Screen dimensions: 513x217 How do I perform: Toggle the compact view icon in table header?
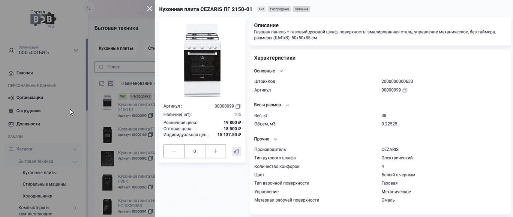(102, 83)
